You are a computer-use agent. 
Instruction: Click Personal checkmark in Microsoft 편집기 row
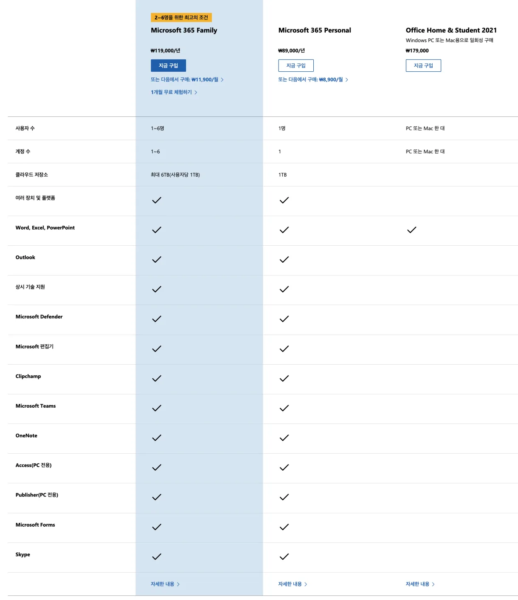coord(284,349)
